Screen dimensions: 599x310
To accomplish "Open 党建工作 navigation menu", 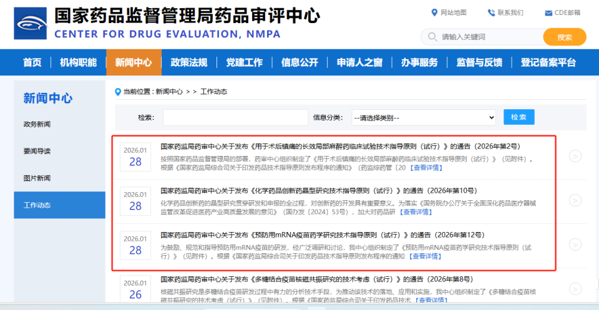I will pyautogui.click(x=244, y=62).
